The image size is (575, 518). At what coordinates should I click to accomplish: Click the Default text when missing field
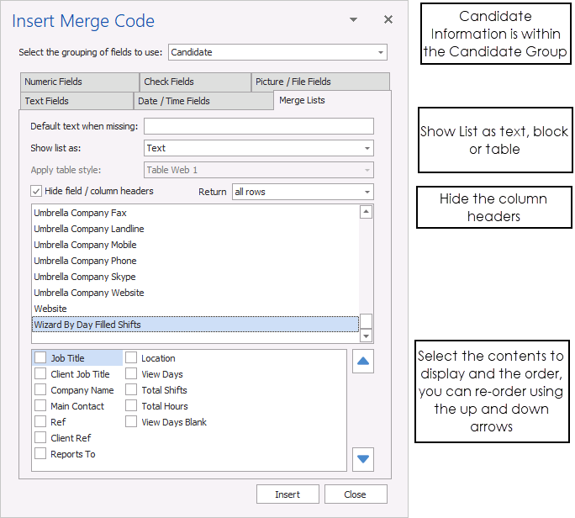[258, 126]
